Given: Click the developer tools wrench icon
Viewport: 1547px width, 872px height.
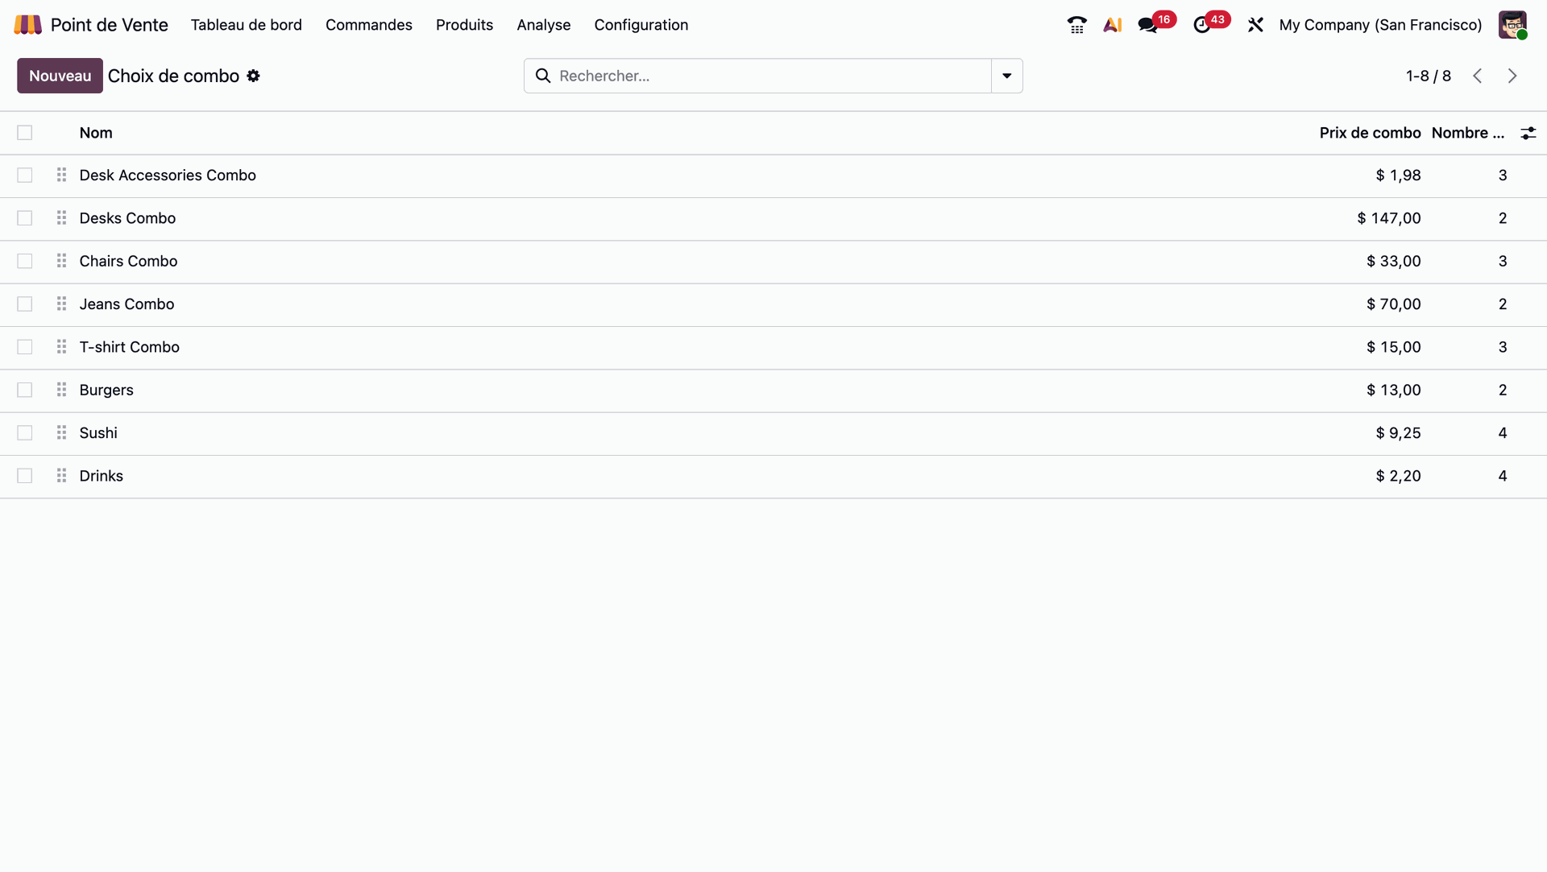Looking at the screenshot, I should point(1255,25).
